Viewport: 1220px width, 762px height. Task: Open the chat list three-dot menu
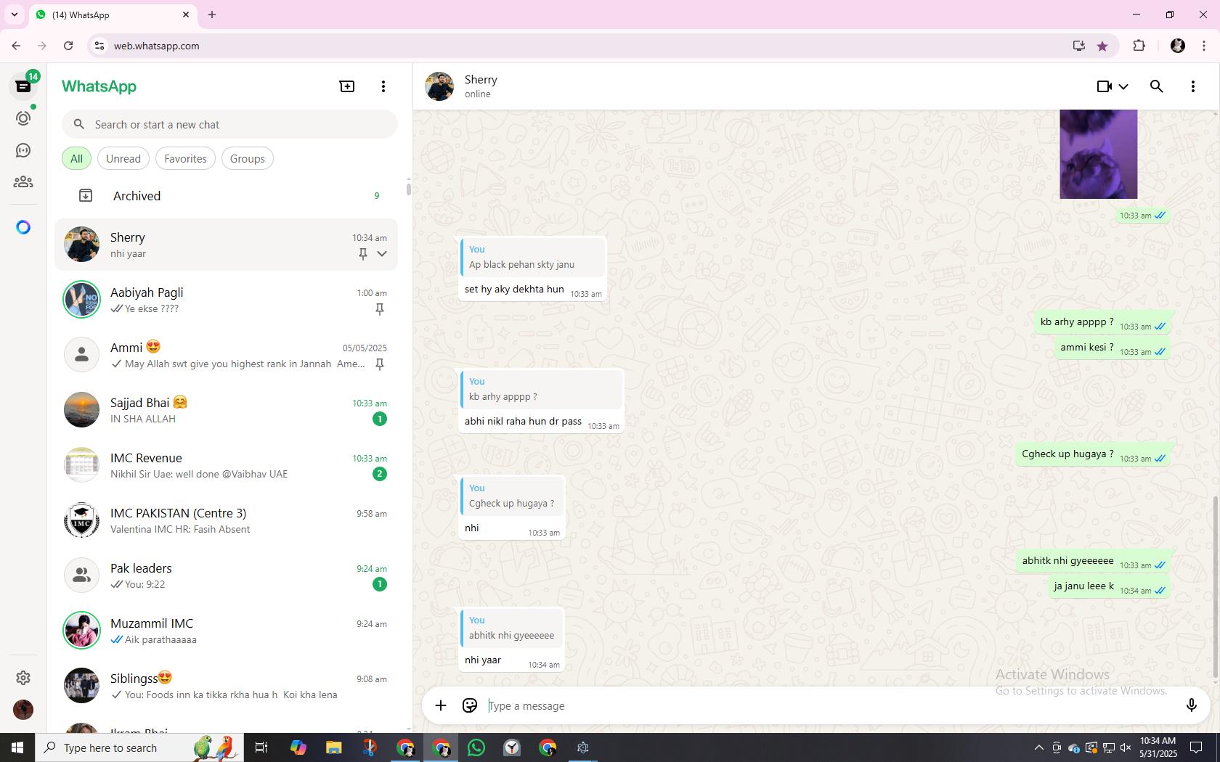pos(383,86)
